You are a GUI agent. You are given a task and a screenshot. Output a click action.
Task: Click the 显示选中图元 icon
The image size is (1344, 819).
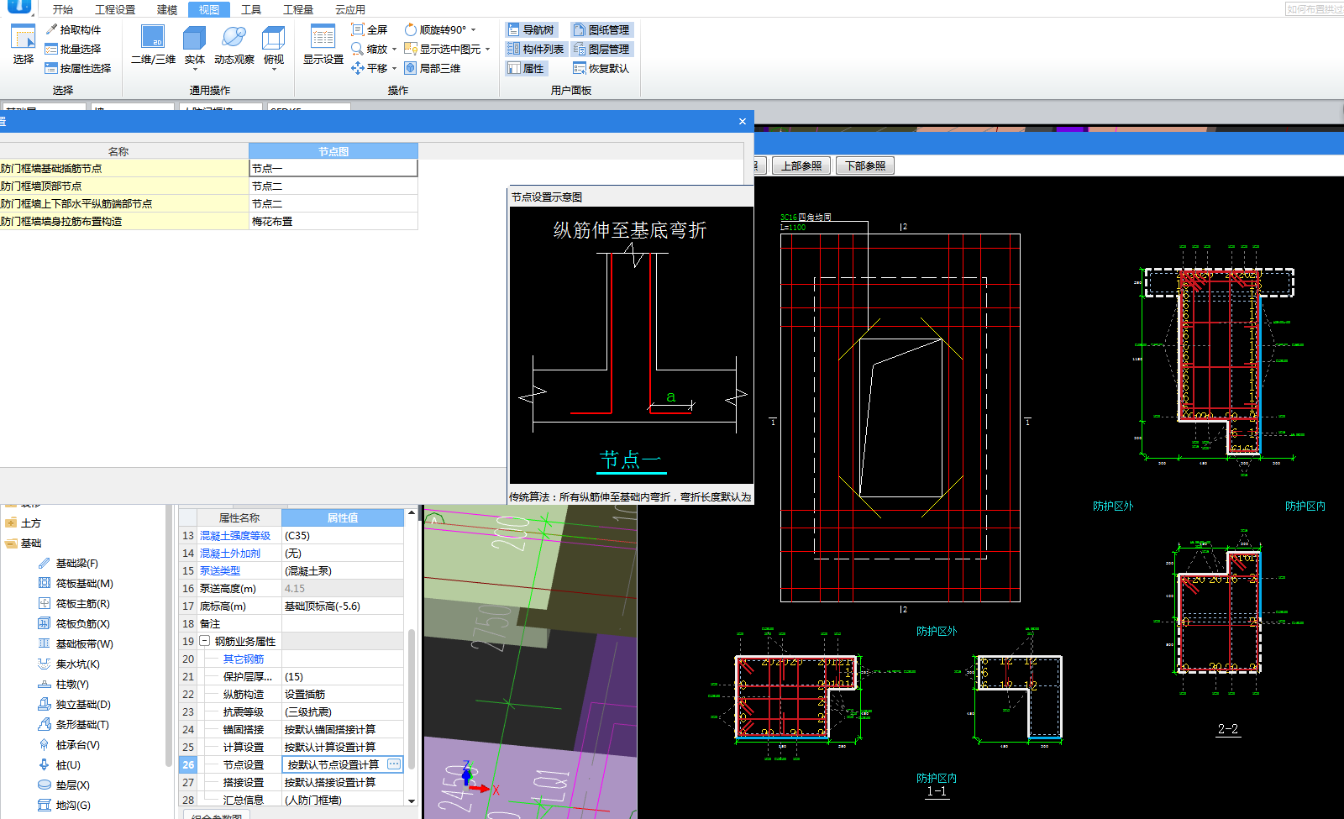[x=411, y=49]
